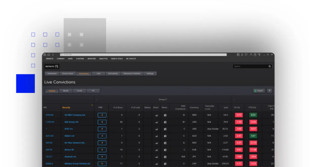Open the COMPANY menu
Image resolution: width=316 pixels, height=167 pixels.
click(x=61, y=59)
